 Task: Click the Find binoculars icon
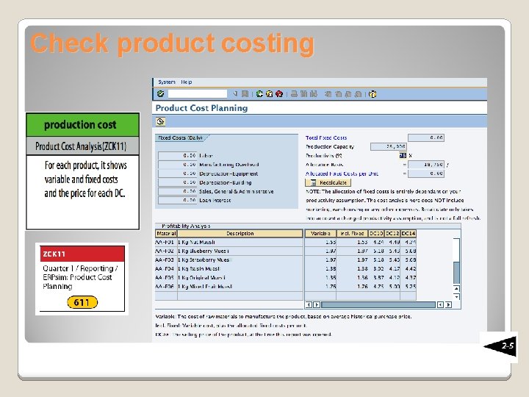tap(304, 94)
